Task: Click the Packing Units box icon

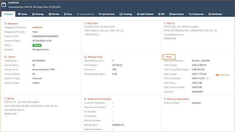Action: coord(85,57)
